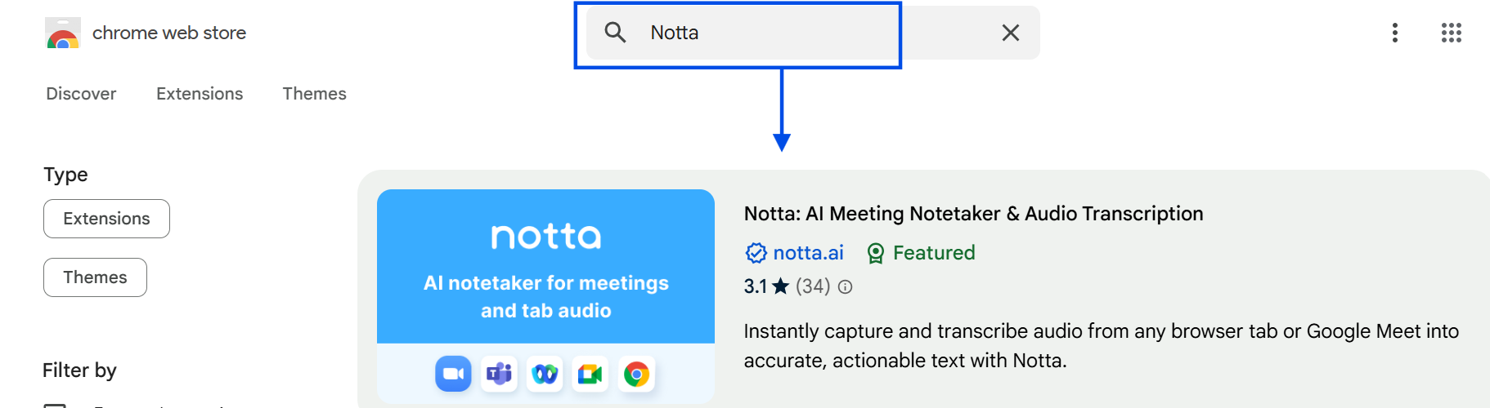Click the Chrome icon in thumbnail
Viewport: 1490px width, 408px height.
[x=636, y=374]
